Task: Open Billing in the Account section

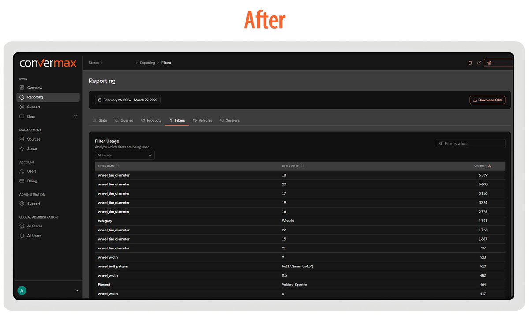Action: pyautogui.click(x=48, y=181)
